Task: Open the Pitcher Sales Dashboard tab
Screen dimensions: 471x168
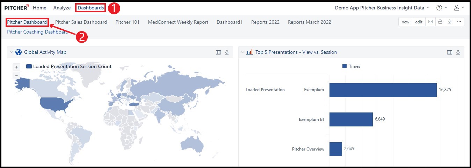Action: click(x=81, y=22)
